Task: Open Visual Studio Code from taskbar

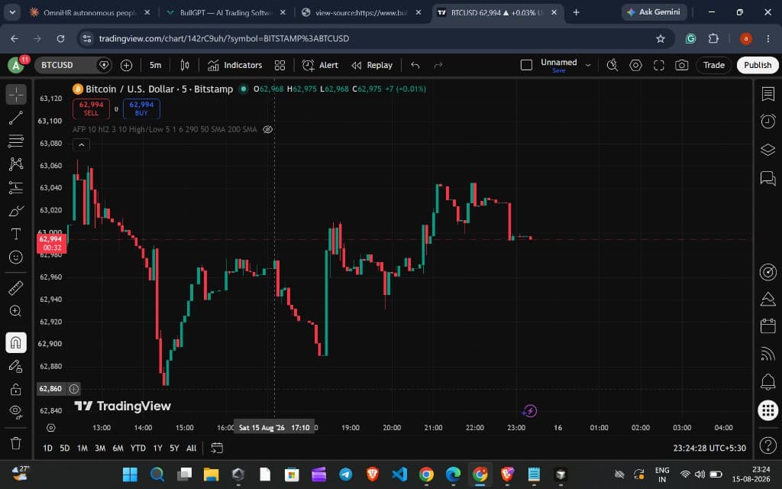Action: tap(399, 474)
